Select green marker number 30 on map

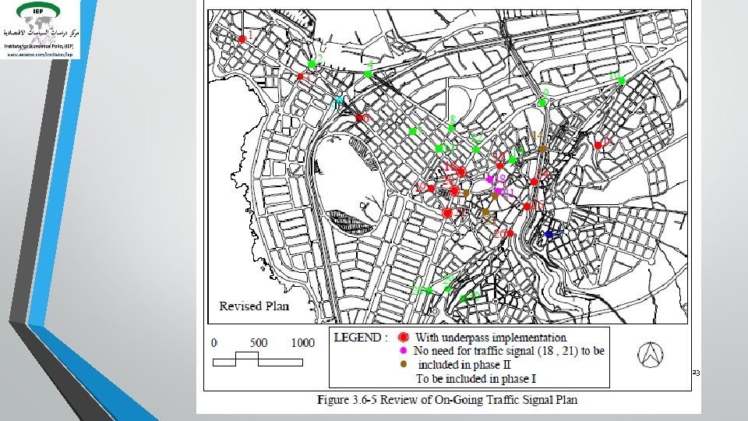coord(463,299)
